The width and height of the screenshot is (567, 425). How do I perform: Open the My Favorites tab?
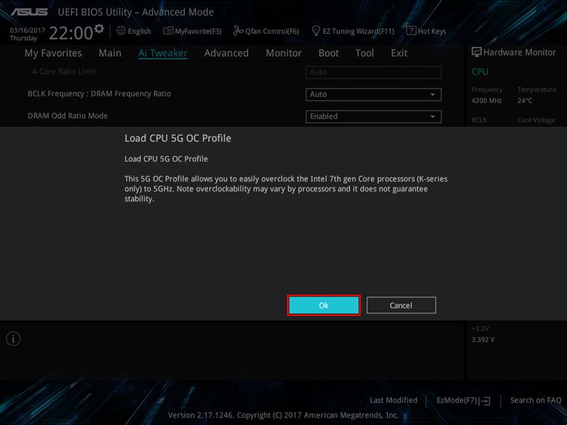53,53
